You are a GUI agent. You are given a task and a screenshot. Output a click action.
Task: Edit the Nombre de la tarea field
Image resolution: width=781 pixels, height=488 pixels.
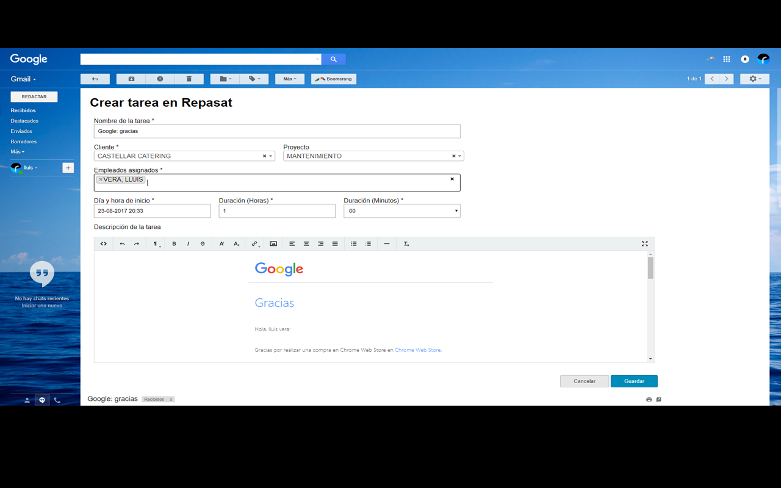click(x=277, y=131)
